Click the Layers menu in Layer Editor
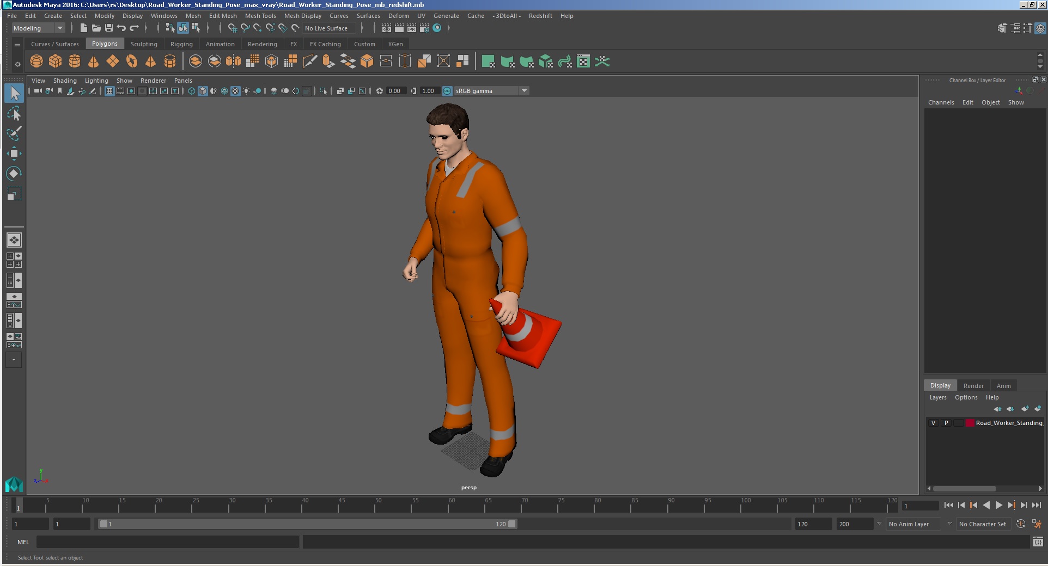The width and height of the screenshot is (1048, 566). click(937, 397)
